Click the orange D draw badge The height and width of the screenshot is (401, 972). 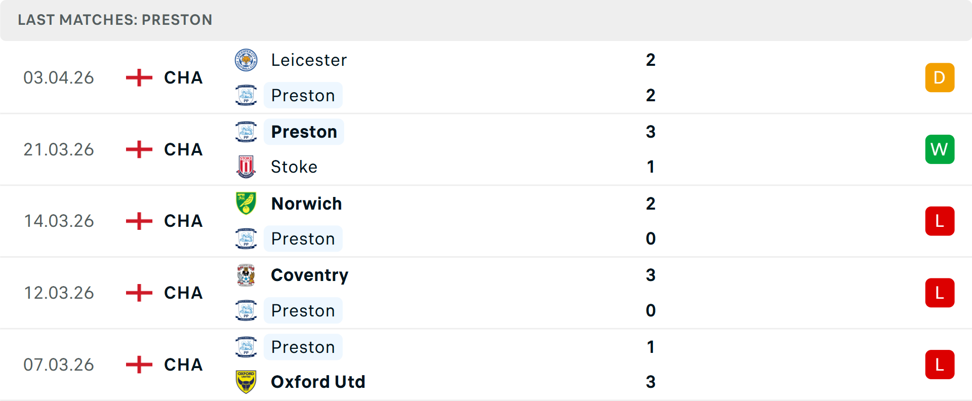pyautogui.click(x=940, y=77)
